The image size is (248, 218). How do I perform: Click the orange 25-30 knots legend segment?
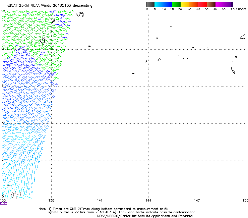click(194, 4)
